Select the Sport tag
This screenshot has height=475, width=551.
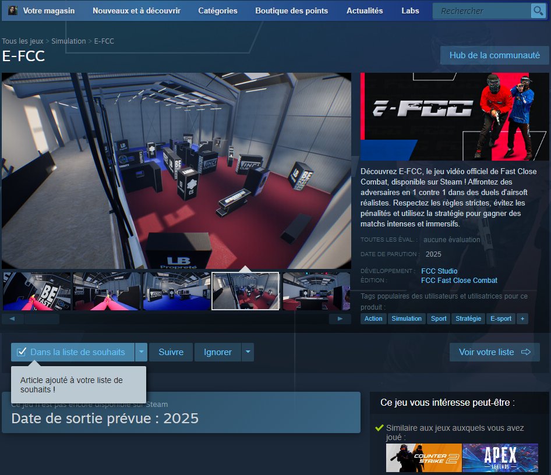tap(439, 319)
